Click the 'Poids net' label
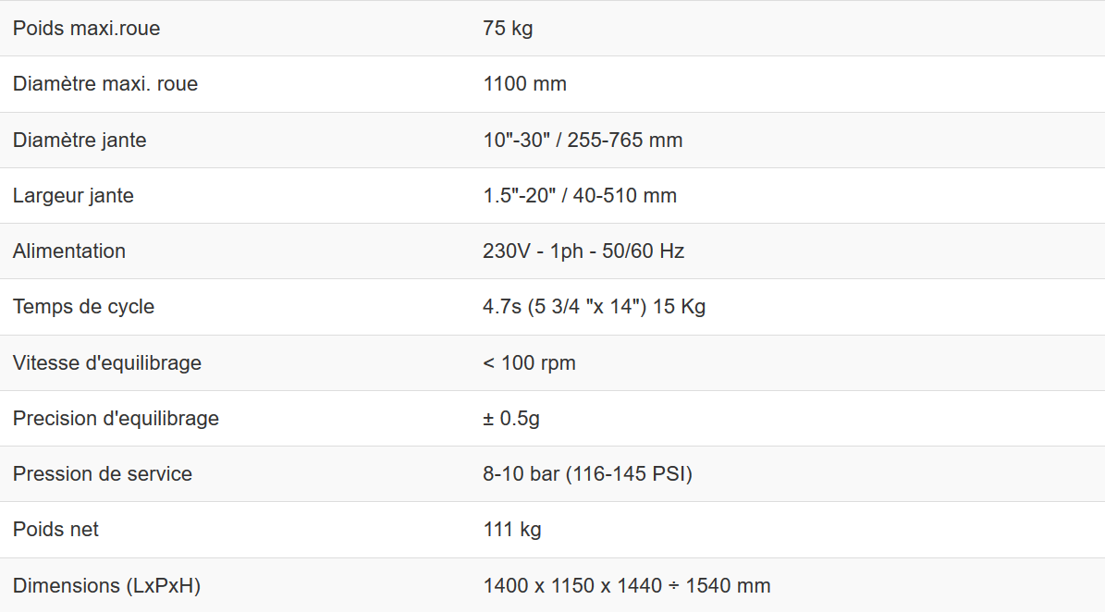1105x612 pixels. (x=55, y=530)
